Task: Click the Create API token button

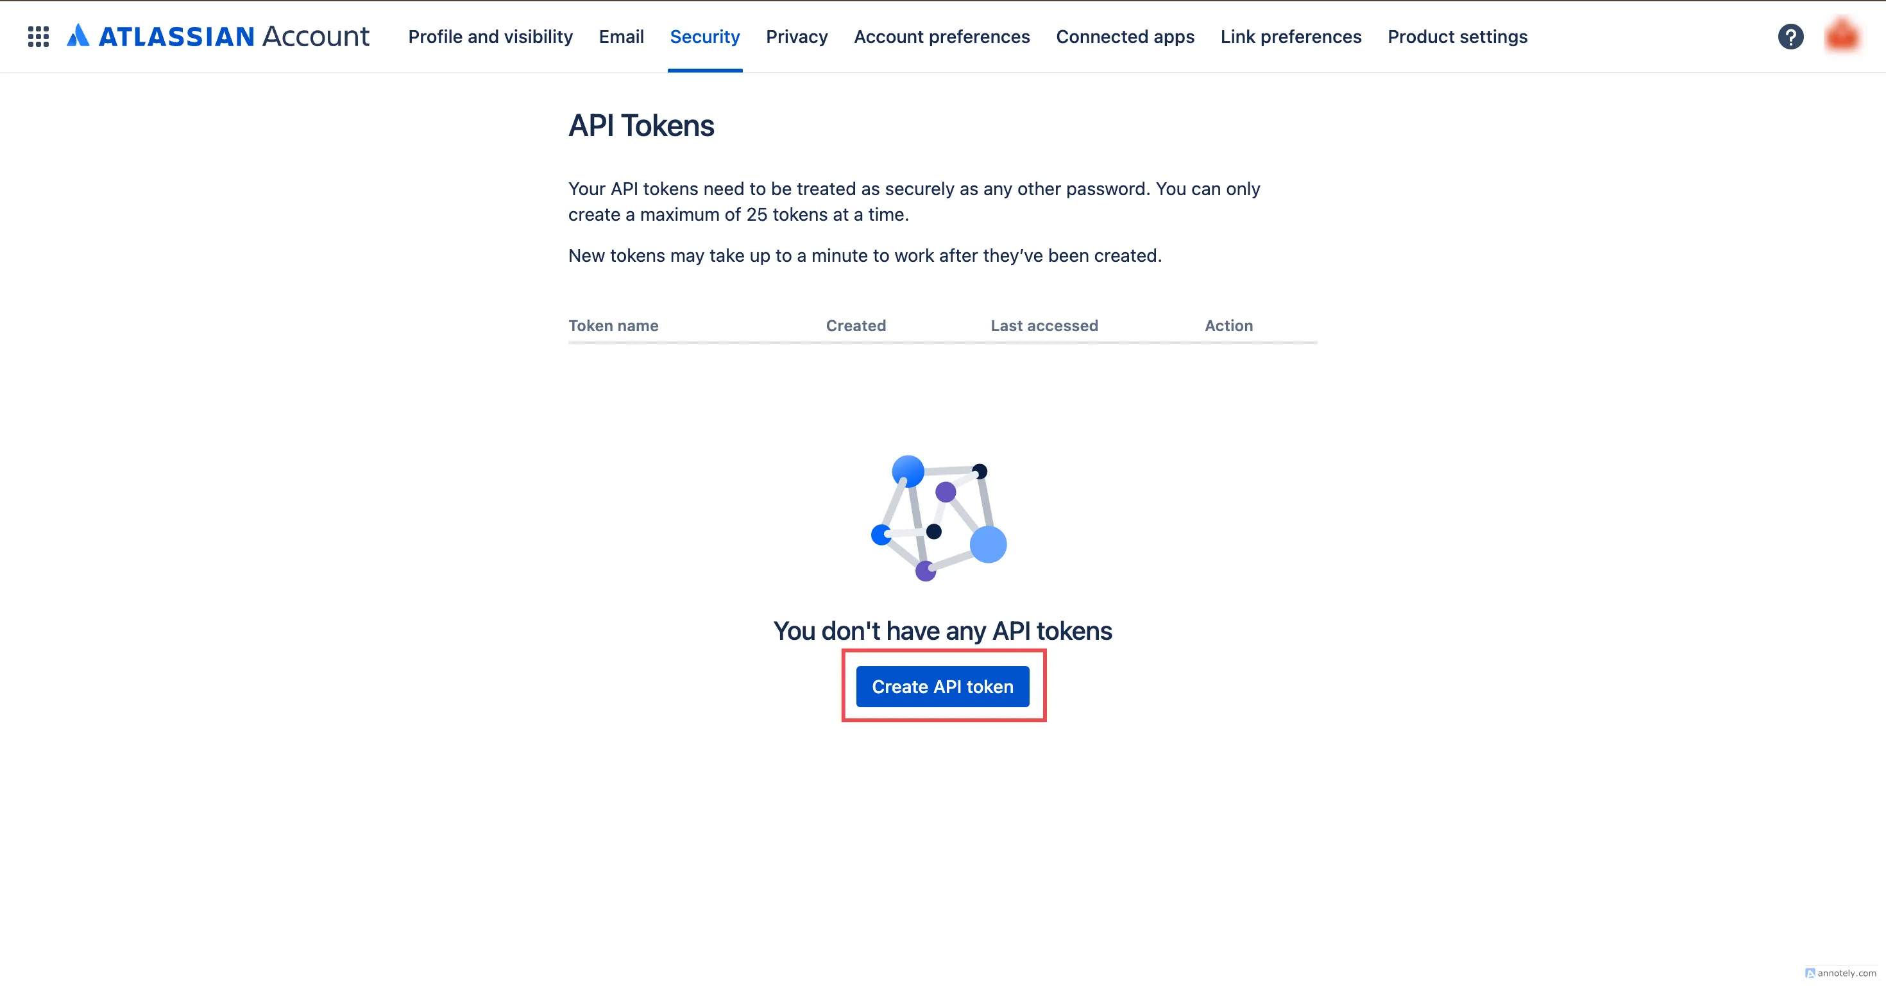Action: (x=942, y=685)
